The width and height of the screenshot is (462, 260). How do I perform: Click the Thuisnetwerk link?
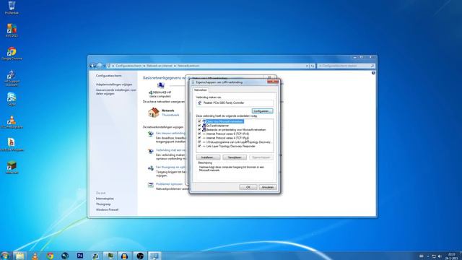point(170,115)
